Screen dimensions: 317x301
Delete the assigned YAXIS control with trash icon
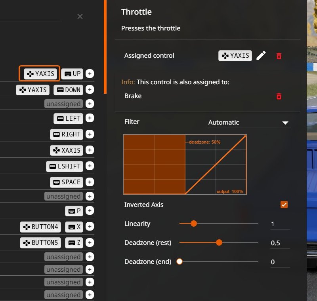coord(279,56)
